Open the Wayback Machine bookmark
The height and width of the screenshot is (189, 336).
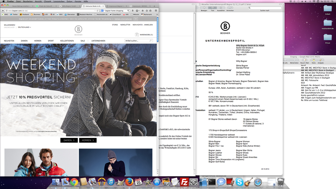pos(85,14)
